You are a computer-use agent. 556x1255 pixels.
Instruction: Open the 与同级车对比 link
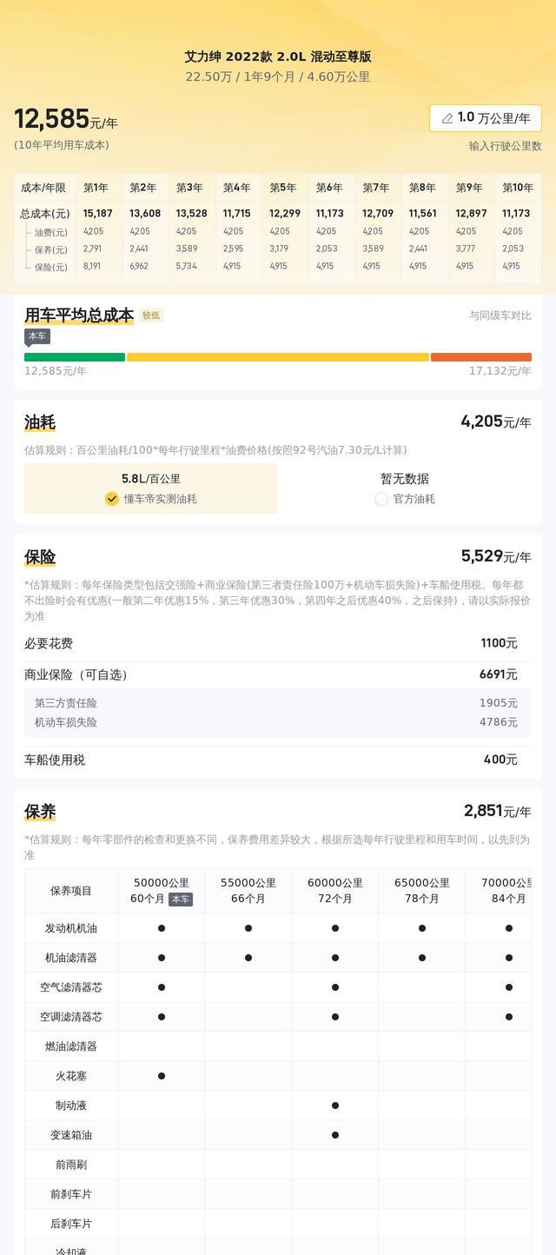click(x=500, y=315)
